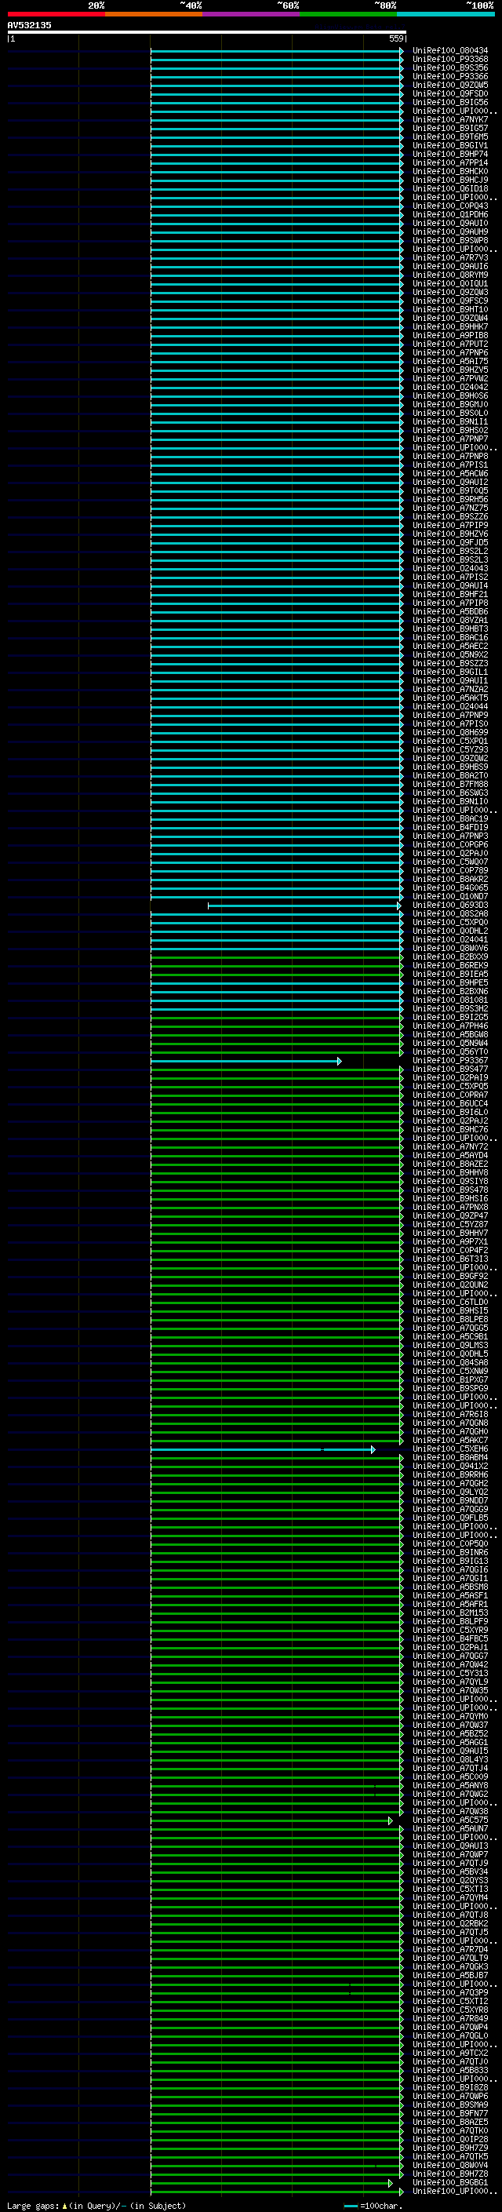Open hit UniRef100_P93366
Screen dimensions: 502x2212
(449, 76)
